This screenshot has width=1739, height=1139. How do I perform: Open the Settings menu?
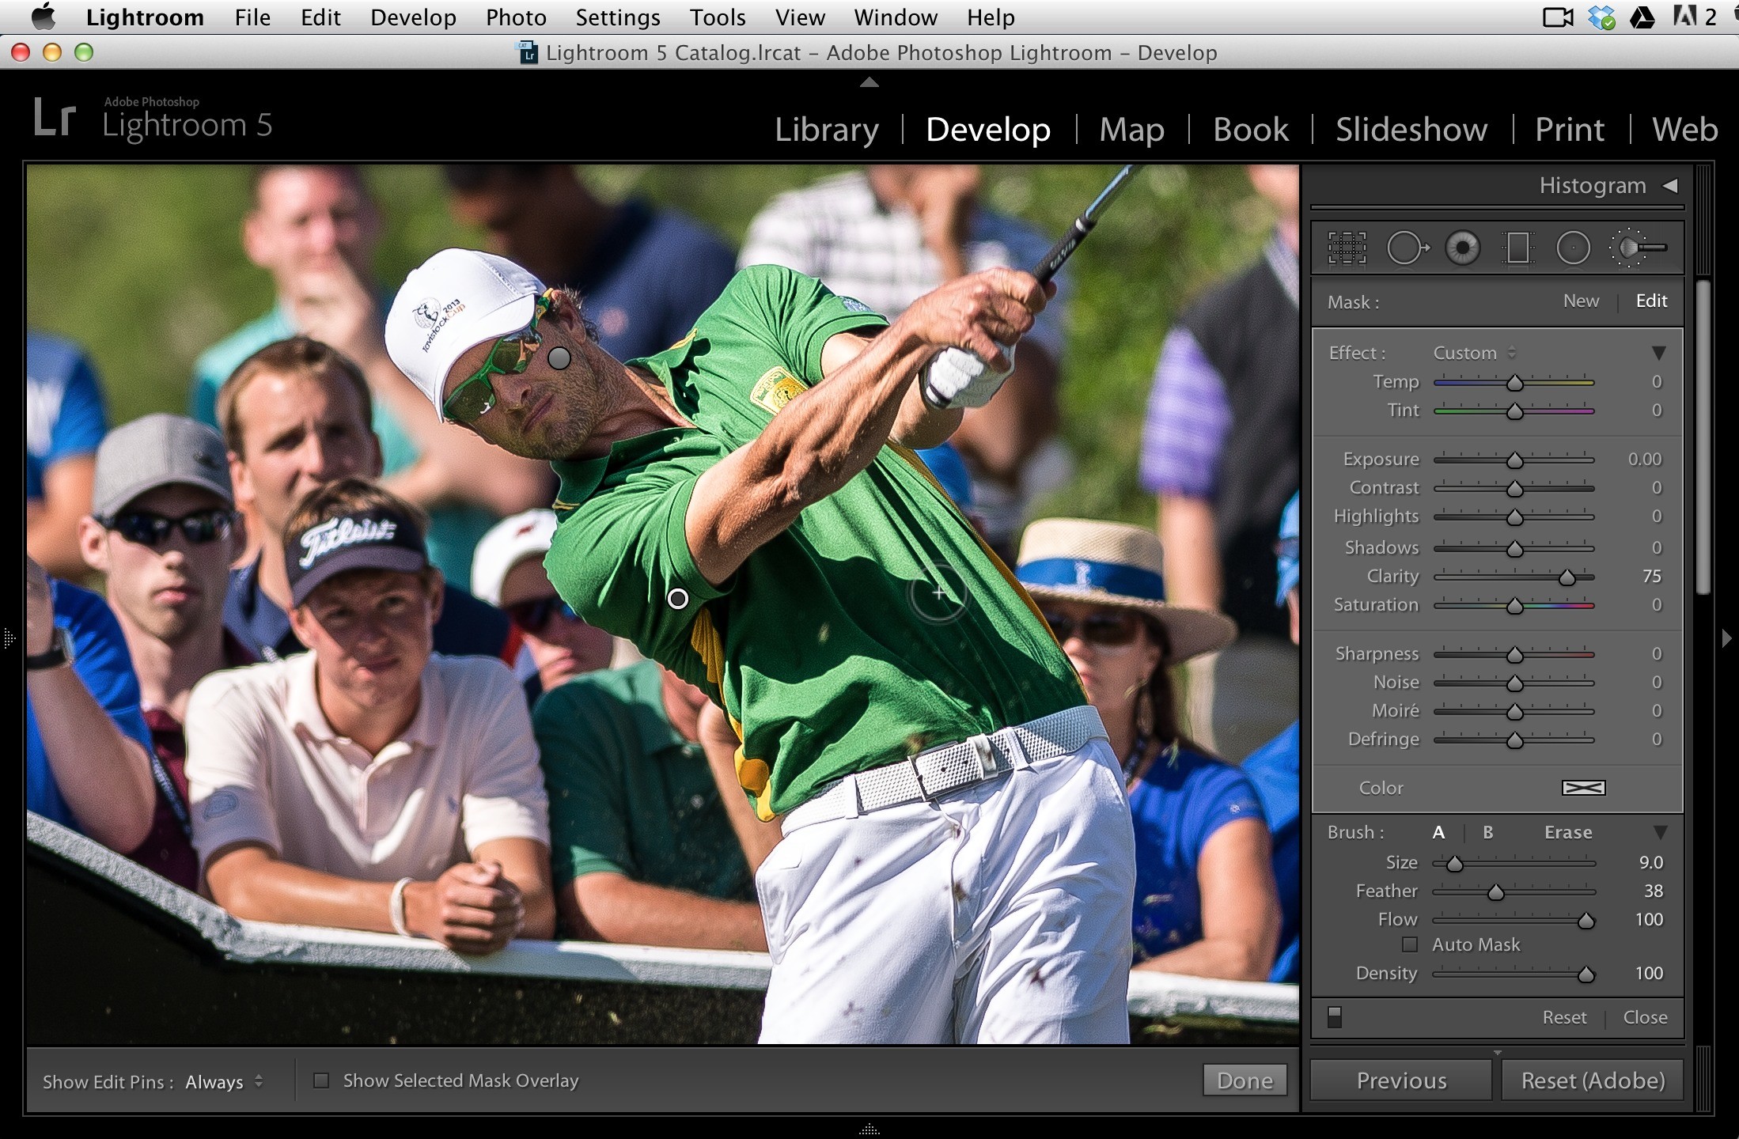[x=618, y=17]
